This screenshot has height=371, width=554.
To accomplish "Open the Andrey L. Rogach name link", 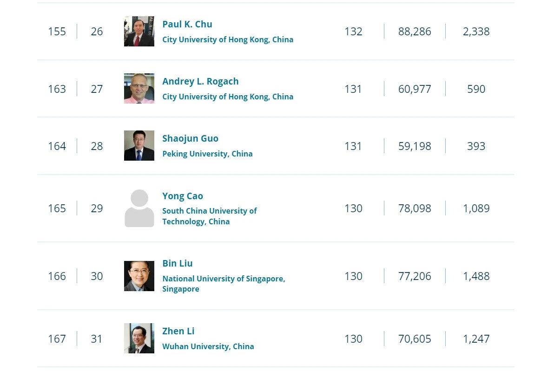I will pyautogui.click(x=200, y=81).
